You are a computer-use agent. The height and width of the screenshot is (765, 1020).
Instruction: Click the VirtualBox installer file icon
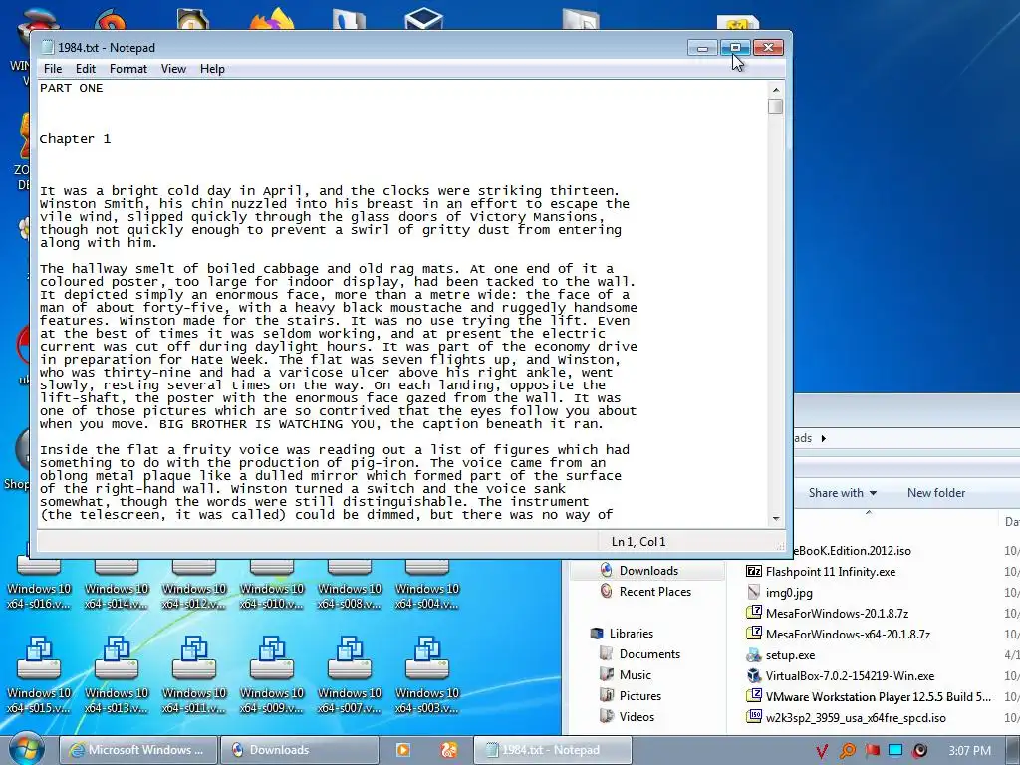[x=753, y=676]
